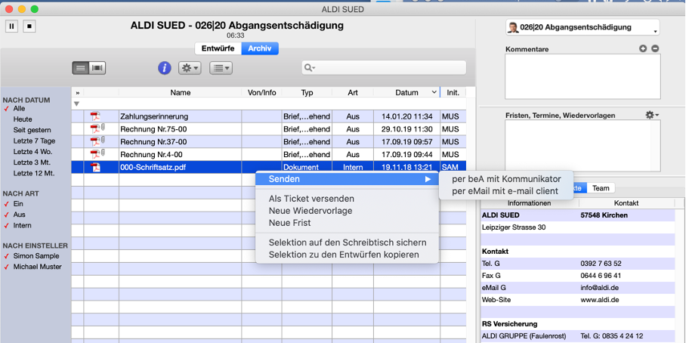Toggle the Simon Sample filter
Image resolution: width=686 pixels, height=343 pixels.
tap(36, 256)
